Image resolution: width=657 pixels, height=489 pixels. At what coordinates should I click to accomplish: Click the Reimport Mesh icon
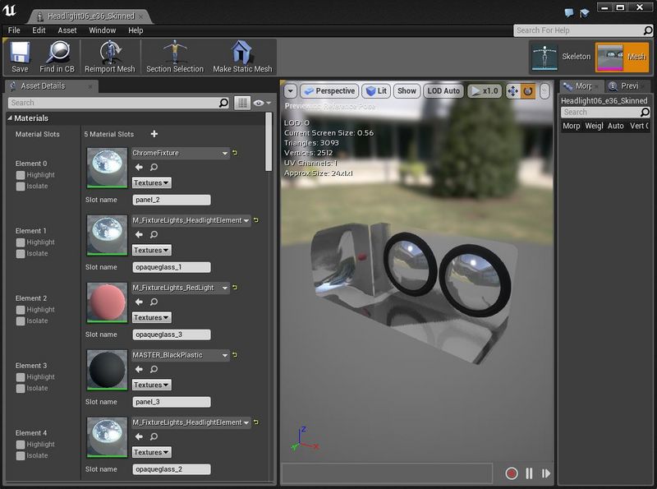109,54
